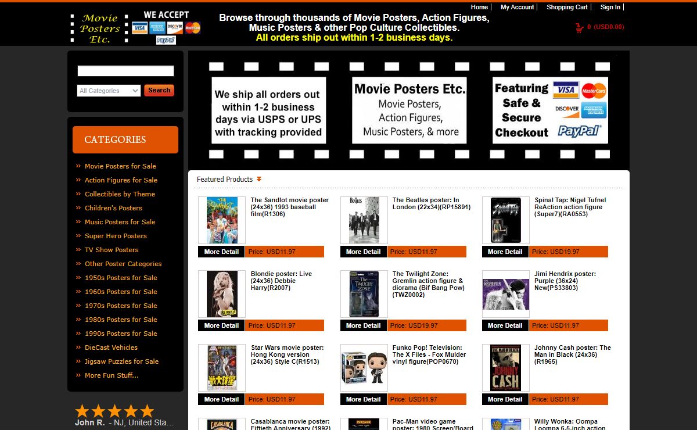697x430 pixels.
Task: Open Jigsaw Puzzles for Sale category
Action: pyautogui.click(x=121, y=361)
